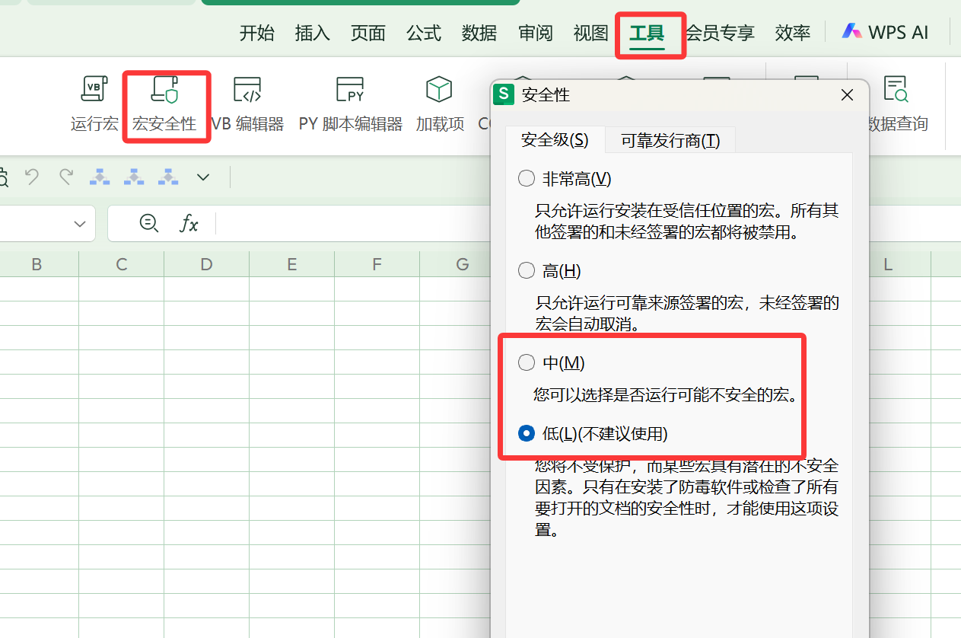Open the 公式 ribbon tab

click(424, 33)
